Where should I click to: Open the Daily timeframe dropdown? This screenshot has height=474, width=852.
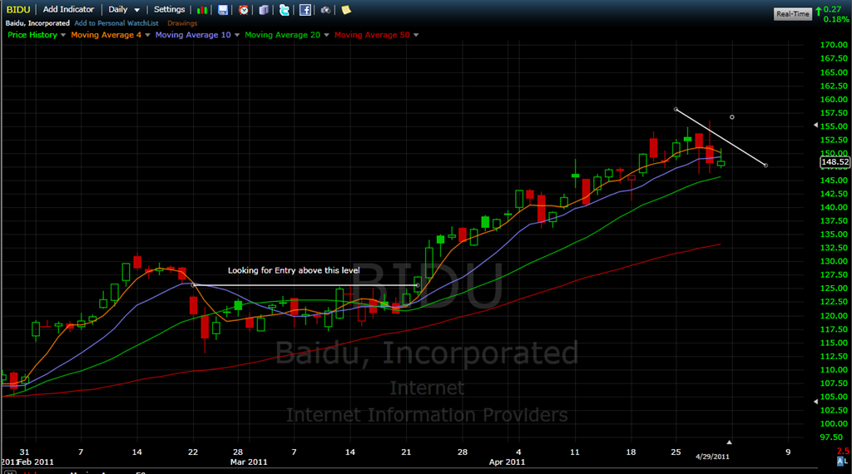[x=124, y=9]
